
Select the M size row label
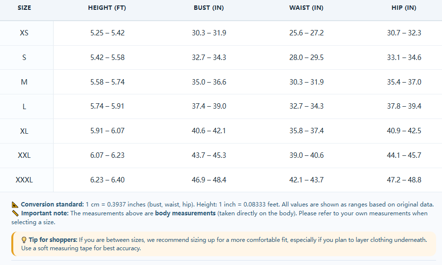point(24,82)
